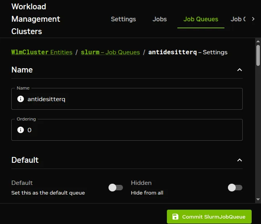Click the save disk icon on the Commit button
This screenshot has width=261, height=224.
175,217
